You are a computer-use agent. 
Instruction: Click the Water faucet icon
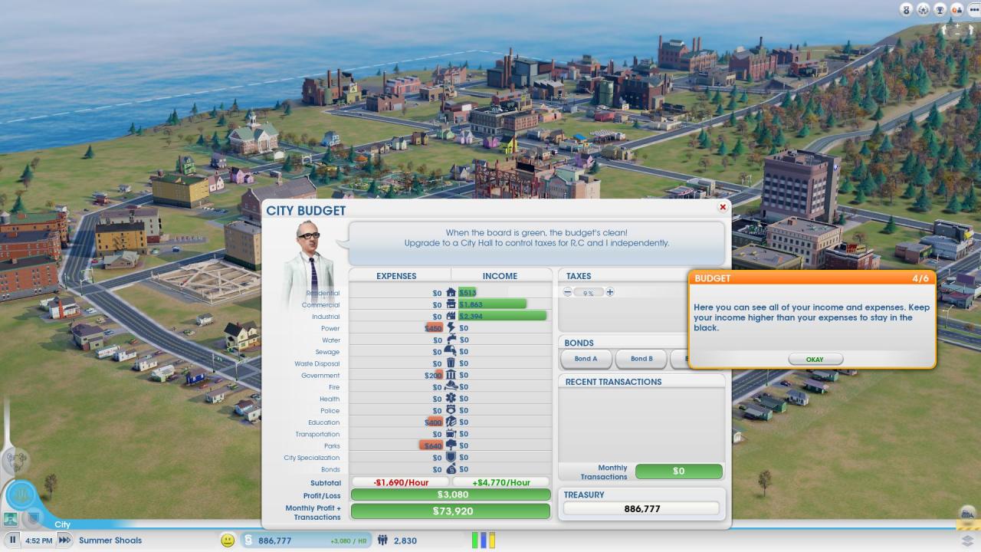click(x=451, y=340)
